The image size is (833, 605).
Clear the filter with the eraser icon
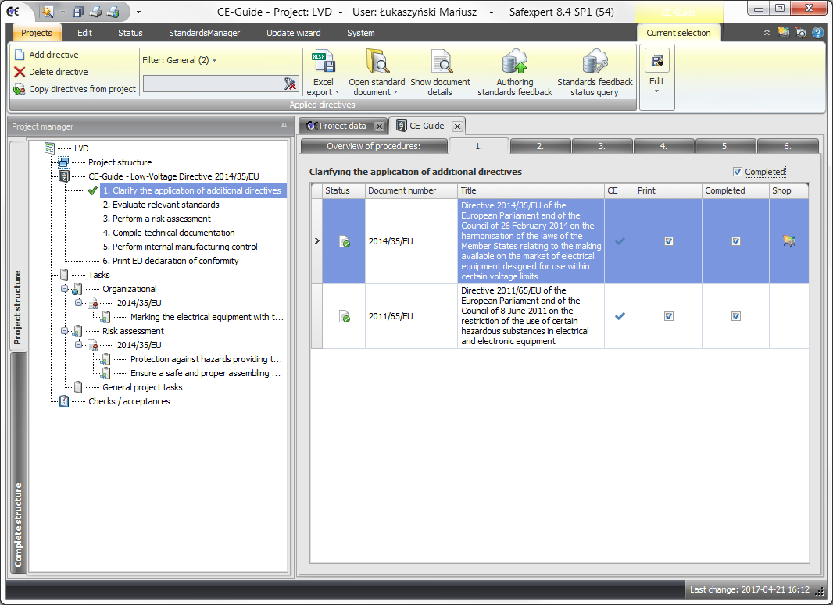tap(291, 84)
